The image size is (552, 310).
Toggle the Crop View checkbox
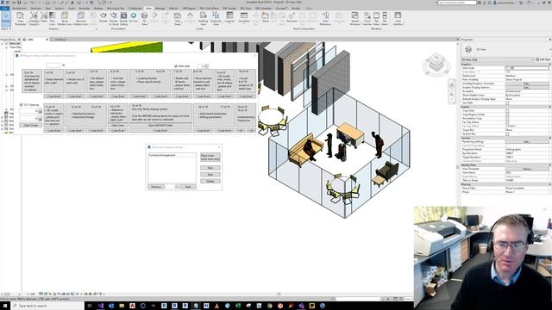click(x=507, y=111)
